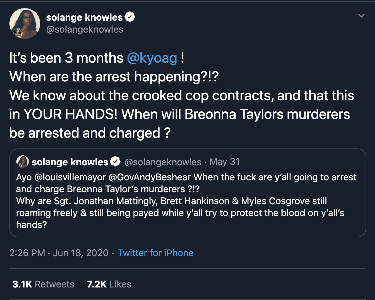The image size is (375, 300).
Task: Open the solange knowles display name
Action: (x=84, y=18)
